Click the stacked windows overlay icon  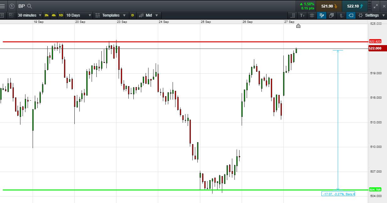tap(331, 15)
